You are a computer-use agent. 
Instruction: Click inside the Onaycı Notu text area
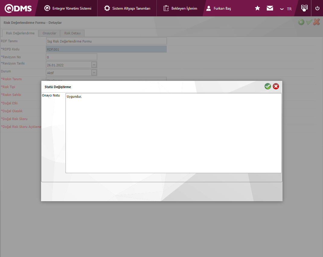[174, 133]
